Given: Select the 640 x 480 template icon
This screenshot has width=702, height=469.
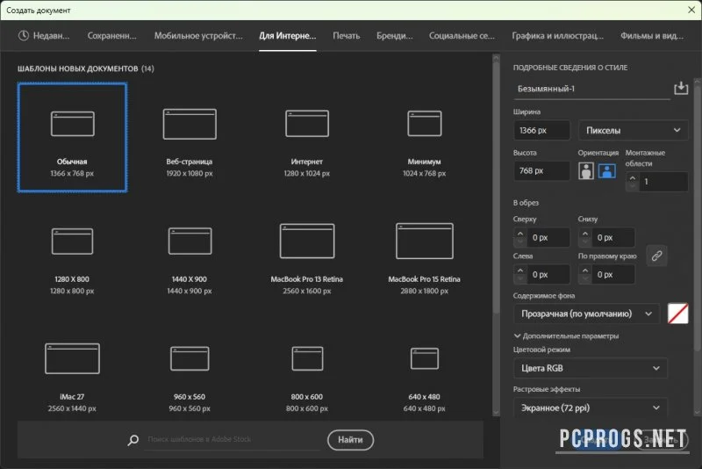Looking at the screenshot, I should click(425, 358).
